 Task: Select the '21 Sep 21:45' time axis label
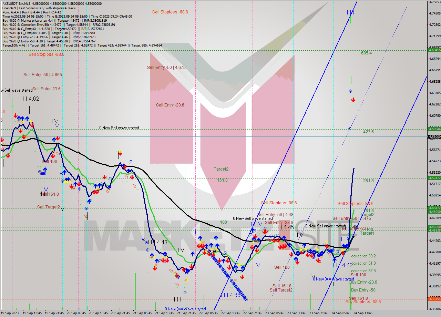[x=186, y=313]
